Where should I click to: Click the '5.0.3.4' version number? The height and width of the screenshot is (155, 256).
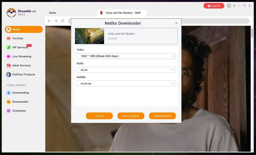coord(21,15)
